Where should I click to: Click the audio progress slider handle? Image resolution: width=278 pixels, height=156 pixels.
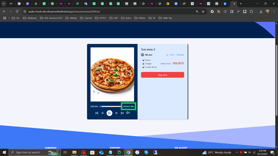coord(100,106)
